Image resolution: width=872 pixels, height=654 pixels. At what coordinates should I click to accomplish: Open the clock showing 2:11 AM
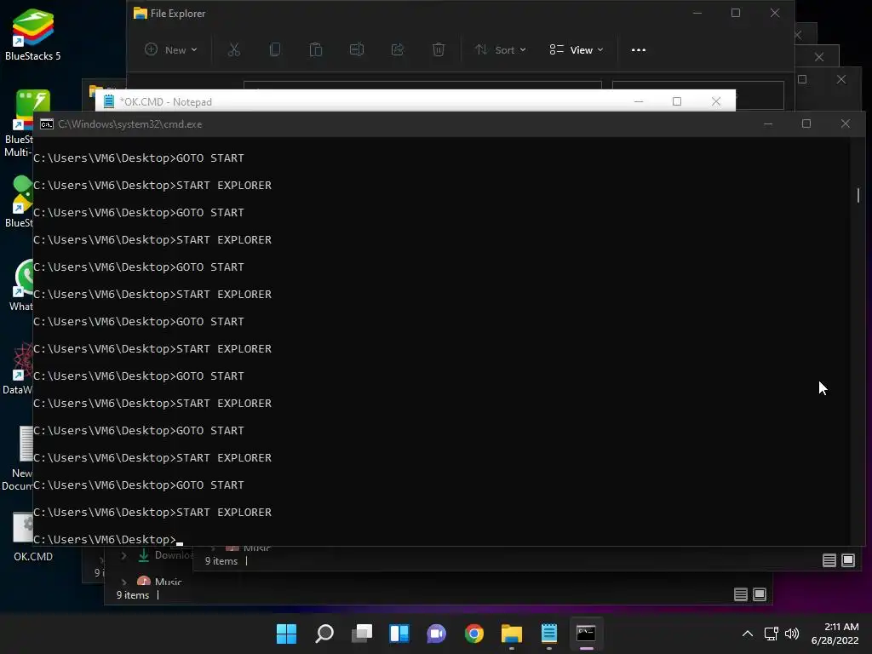click(835, 634)
